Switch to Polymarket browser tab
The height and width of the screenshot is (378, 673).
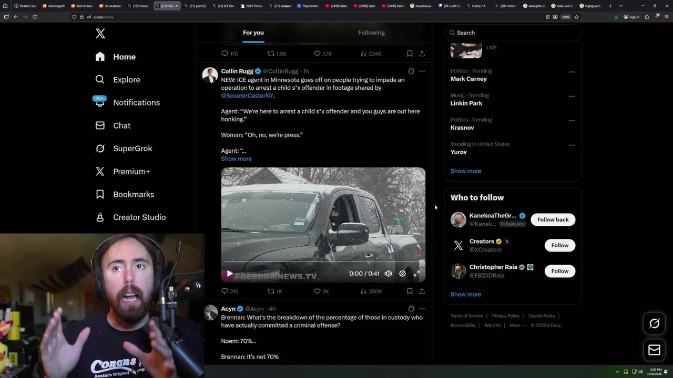click(308, 6)
